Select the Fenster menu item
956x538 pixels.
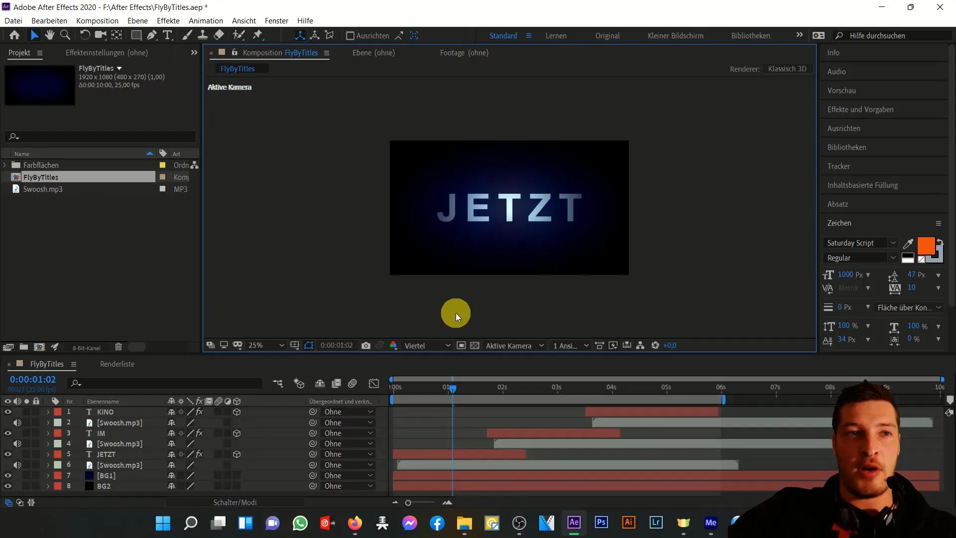(276, 20)
